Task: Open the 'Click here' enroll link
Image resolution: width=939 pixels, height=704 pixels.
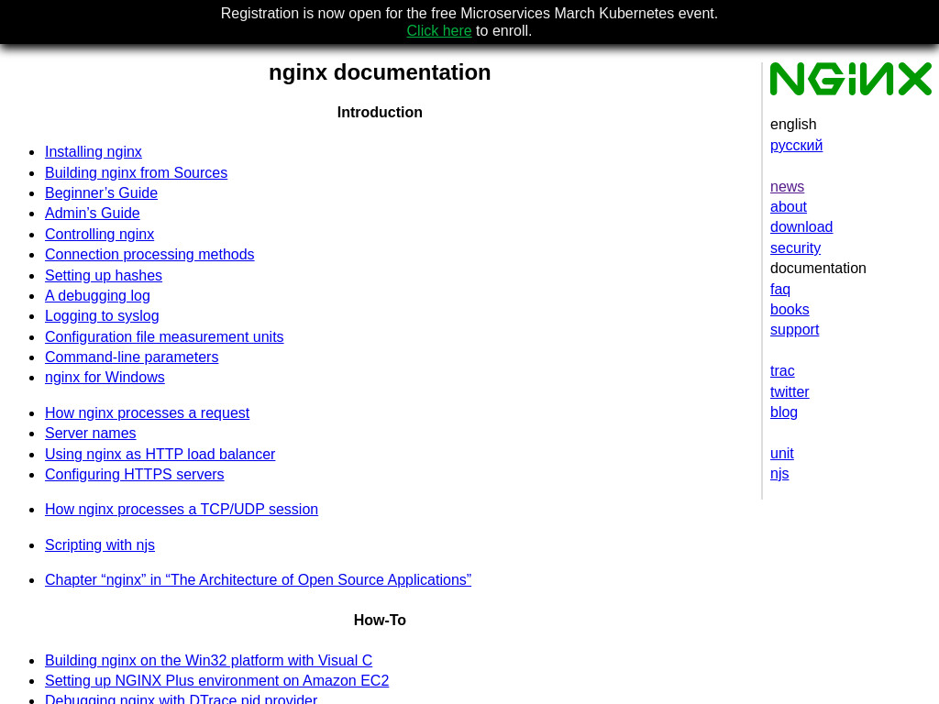Action: coord(439,30)
